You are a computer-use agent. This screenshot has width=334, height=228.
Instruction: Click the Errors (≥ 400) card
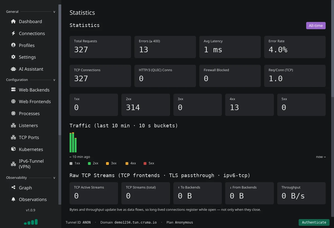coord(165,47)
